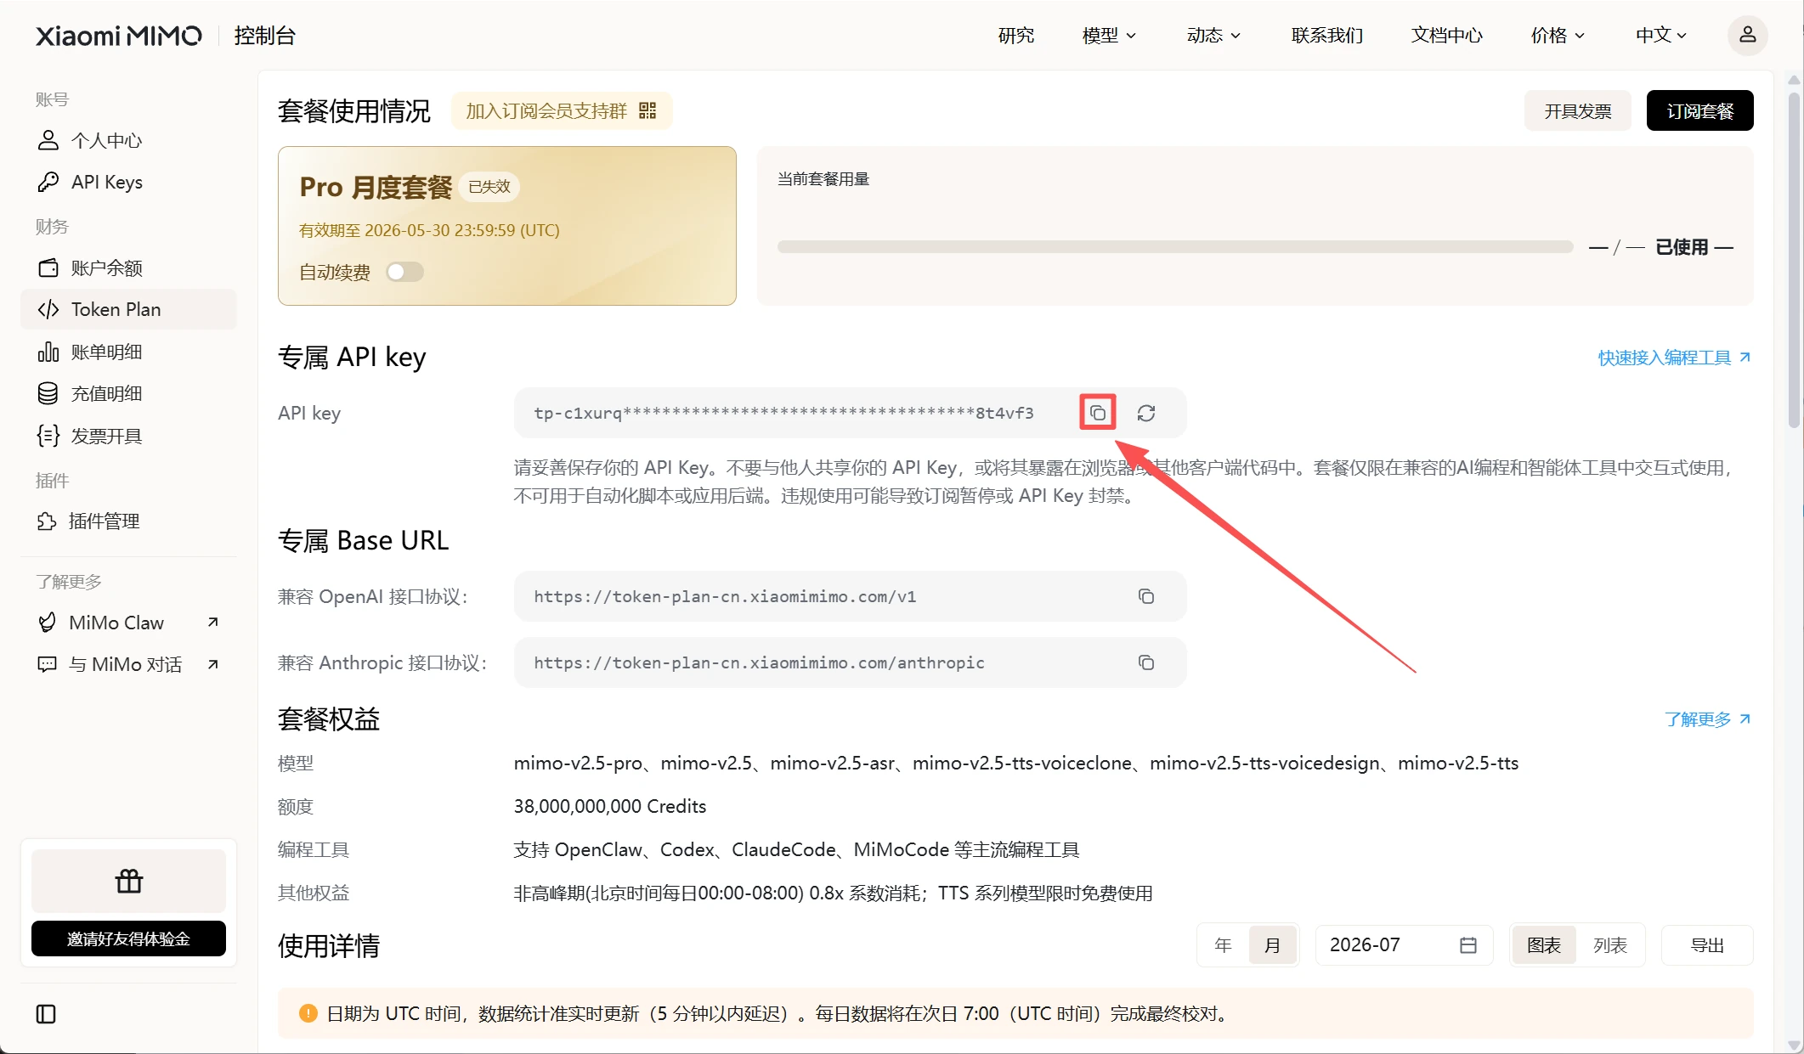The height and width of the screenshot is (1054, 1804).
Task: Expand the 动态 navigation dropdown
Action: (x=1213, y=35)
